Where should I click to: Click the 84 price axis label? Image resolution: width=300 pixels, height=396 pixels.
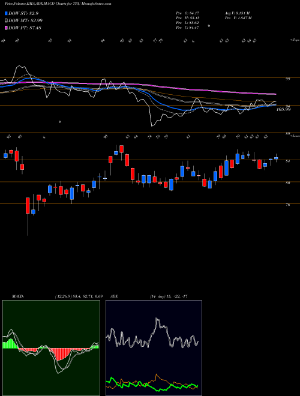click(x=288, y=161)
